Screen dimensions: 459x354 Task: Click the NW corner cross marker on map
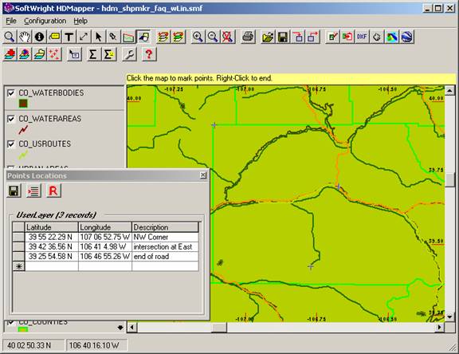tap(214, 125)
